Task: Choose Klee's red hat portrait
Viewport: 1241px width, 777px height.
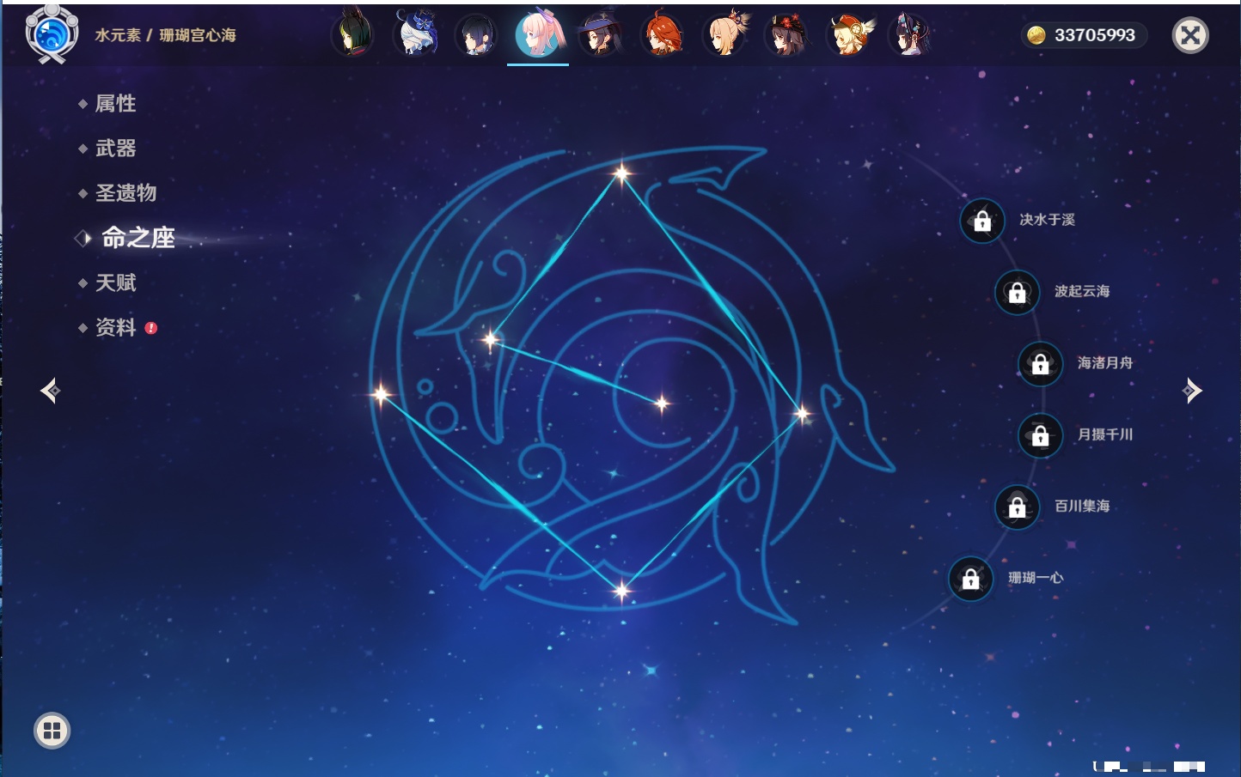Action: coord(848,34)
